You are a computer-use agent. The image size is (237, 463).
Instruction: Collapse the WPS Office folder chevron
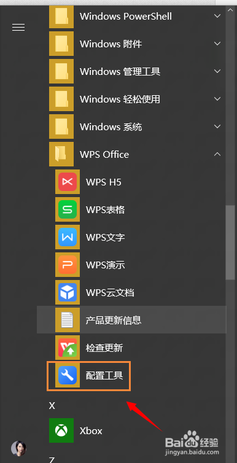[x=217, y=154]
